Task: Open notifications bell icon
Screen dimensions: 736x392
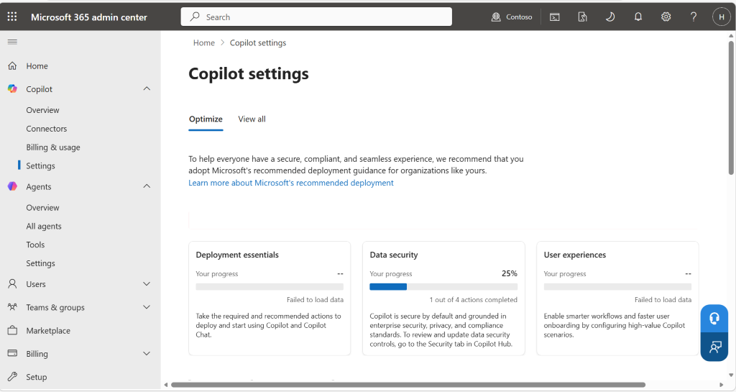Action: [638, 17]
